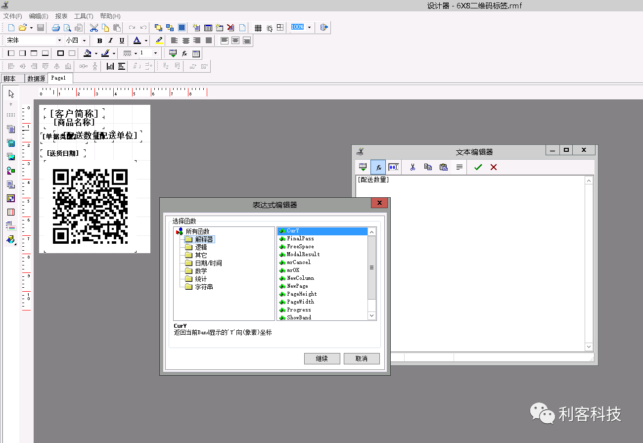Toggle italic formatting button

pyautogui.click(x=110, y=41)
